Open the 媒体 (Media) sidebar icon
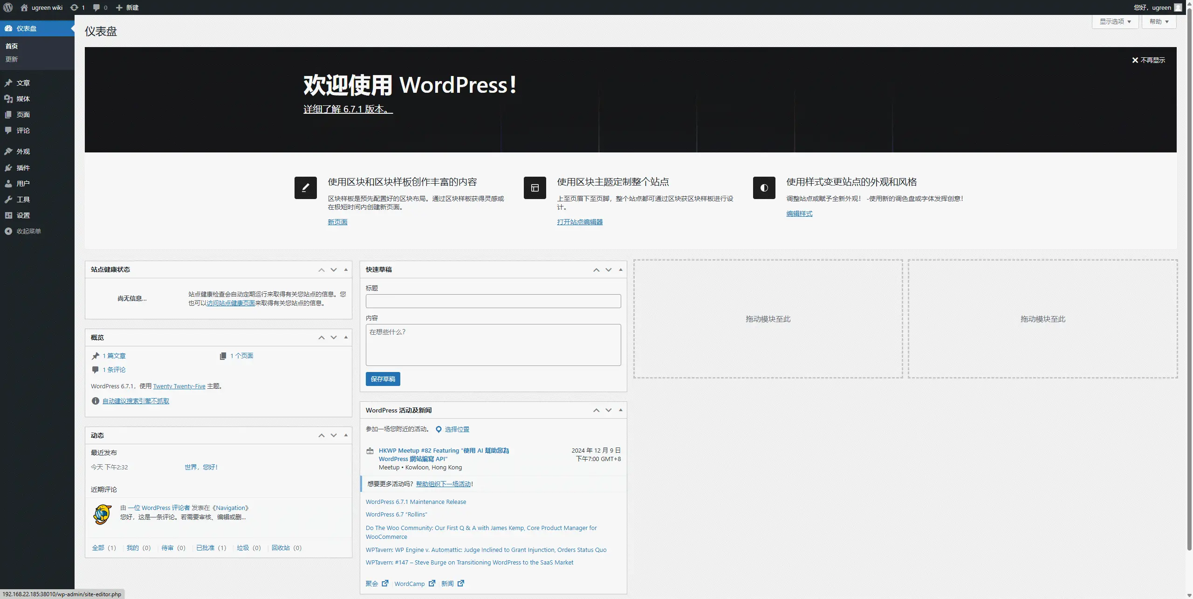Image resolution: width=1193 pixels, height=599 pixels. (8, 99)
